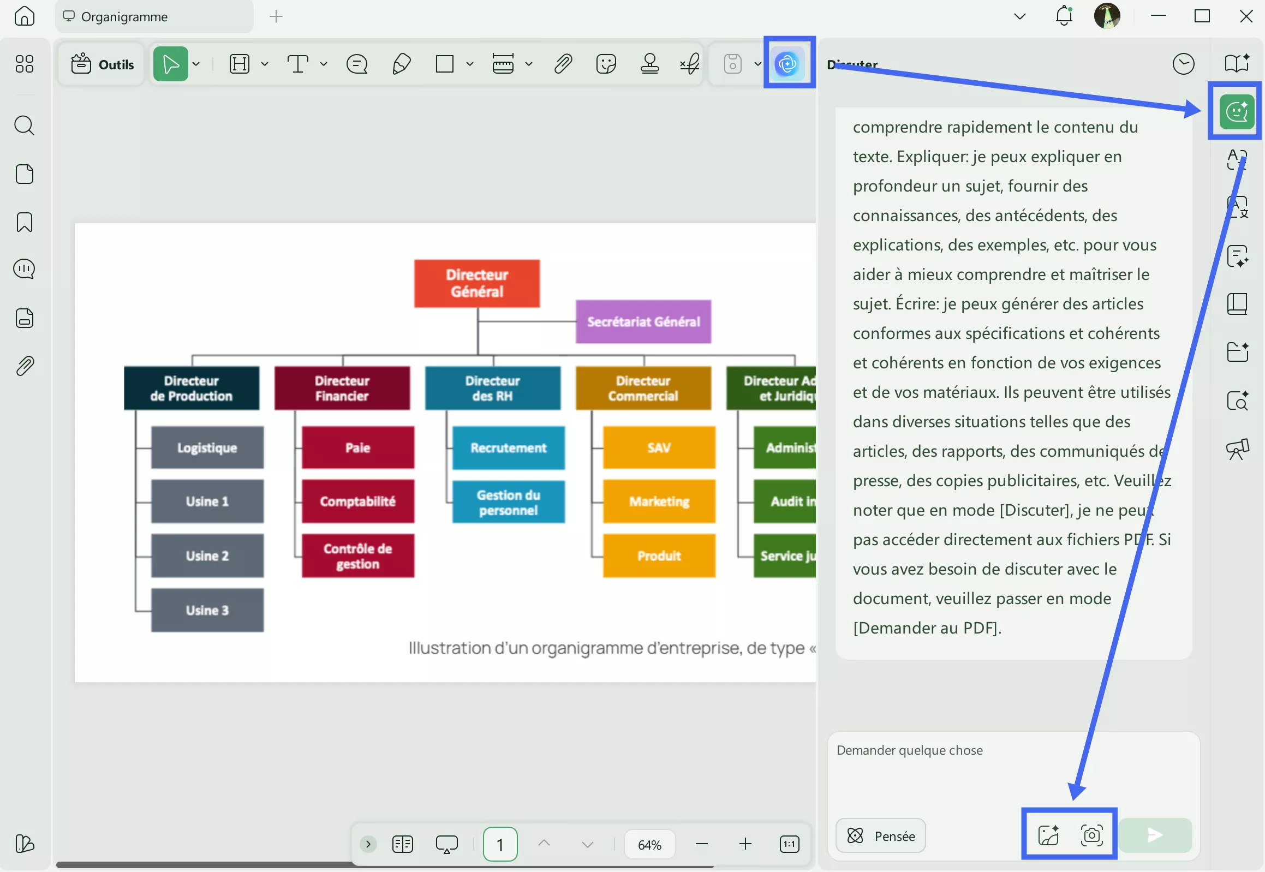This screenshot has width=1265, height=872.
Task: Expand the text tool dropdown arrow
Action: pyautogui.click(x=324, y=64)
